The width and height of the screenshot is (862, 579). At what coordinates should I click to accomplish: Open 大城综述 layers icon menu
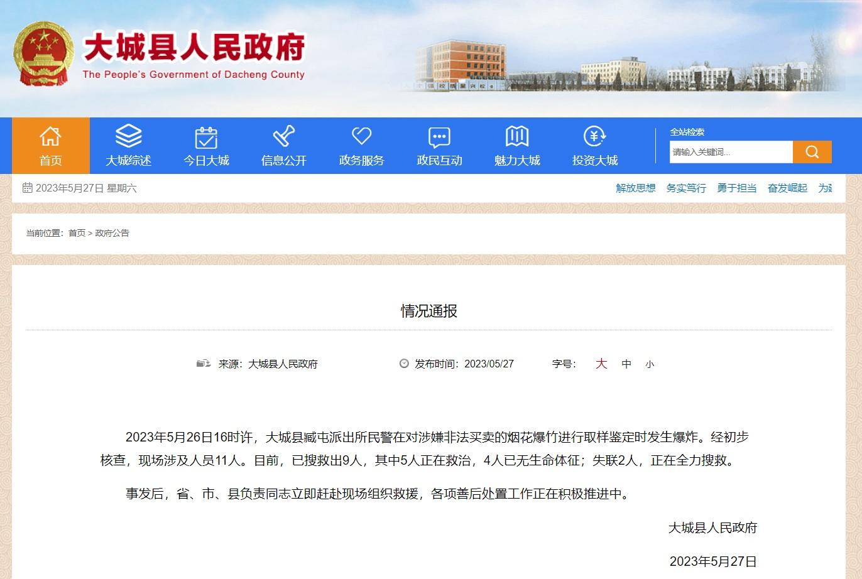[128, 137]
